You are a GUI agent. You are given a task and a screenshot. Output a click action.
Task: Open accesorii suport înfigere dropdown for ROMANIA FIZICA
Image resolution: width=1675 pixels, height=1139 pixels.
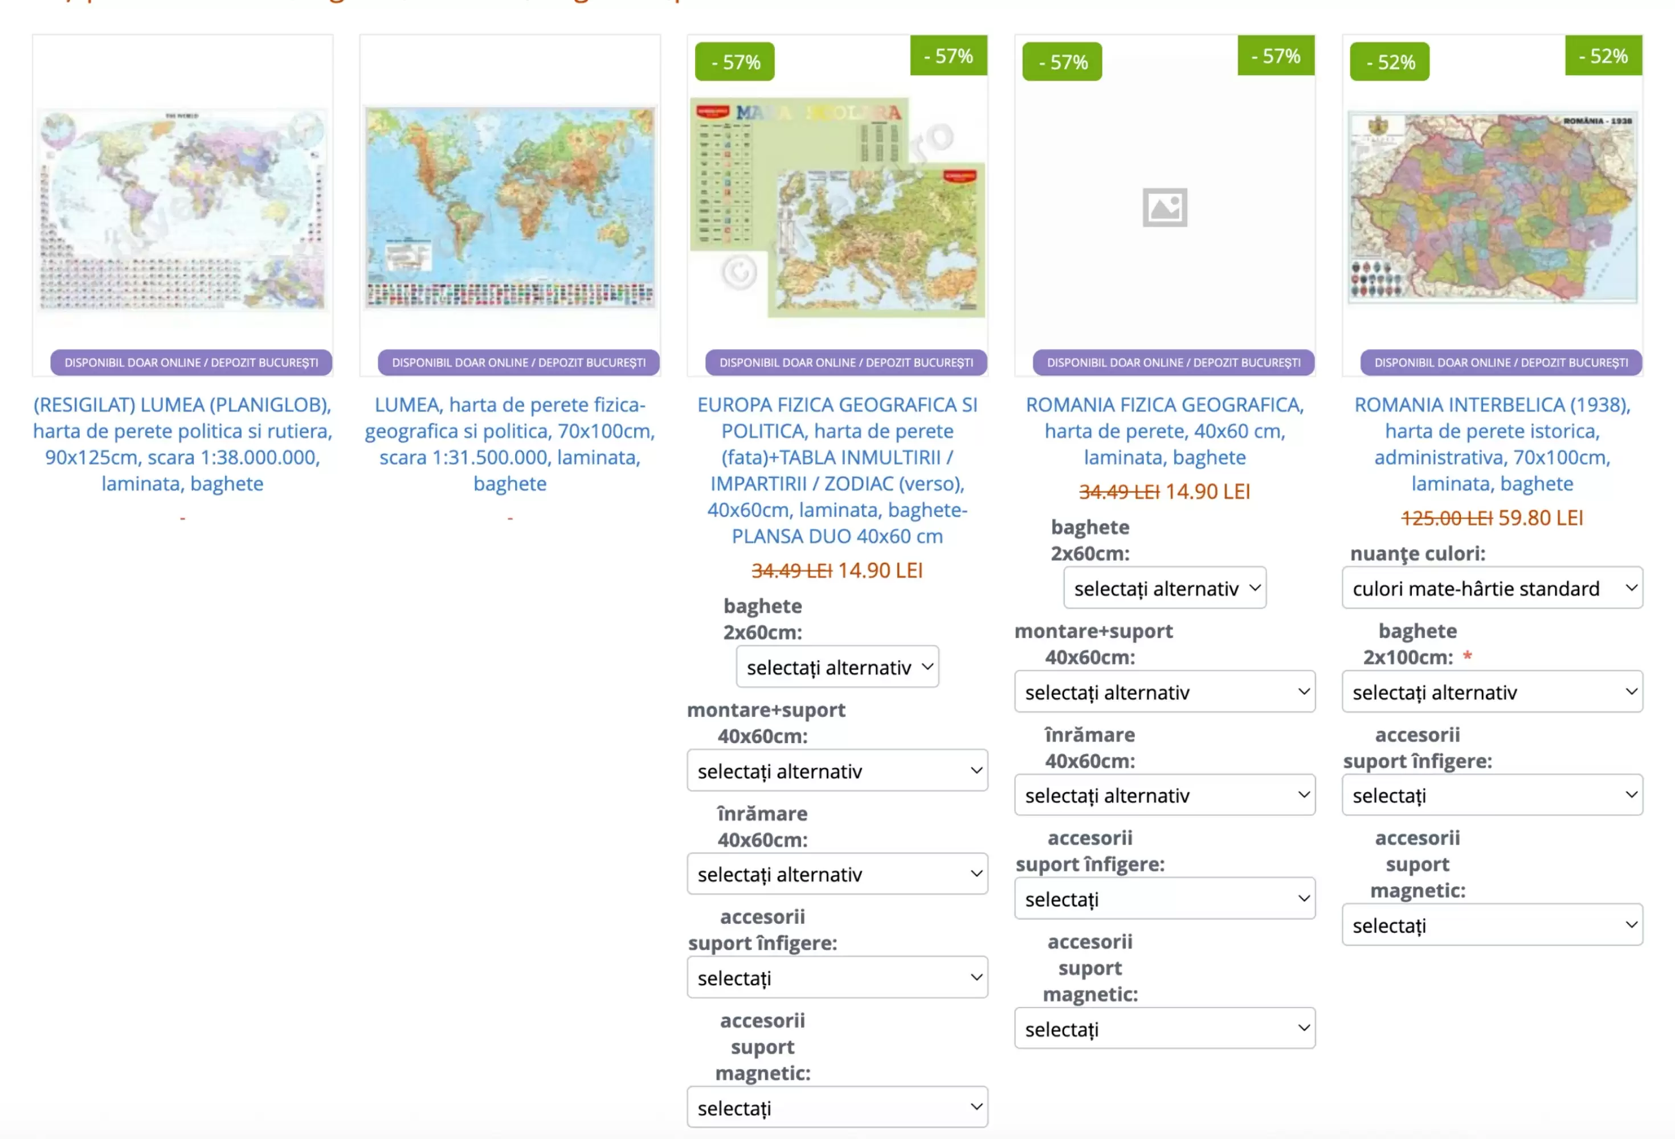pos(1165,898)
